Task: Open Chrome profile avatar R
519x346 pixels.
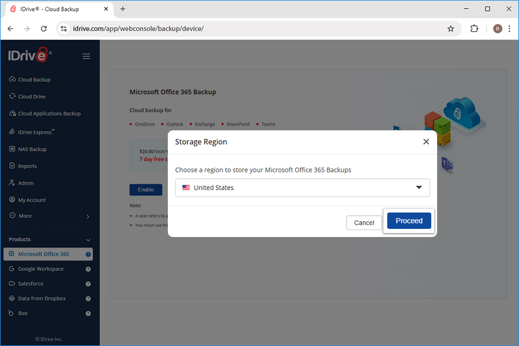Action: coord(498,29)
